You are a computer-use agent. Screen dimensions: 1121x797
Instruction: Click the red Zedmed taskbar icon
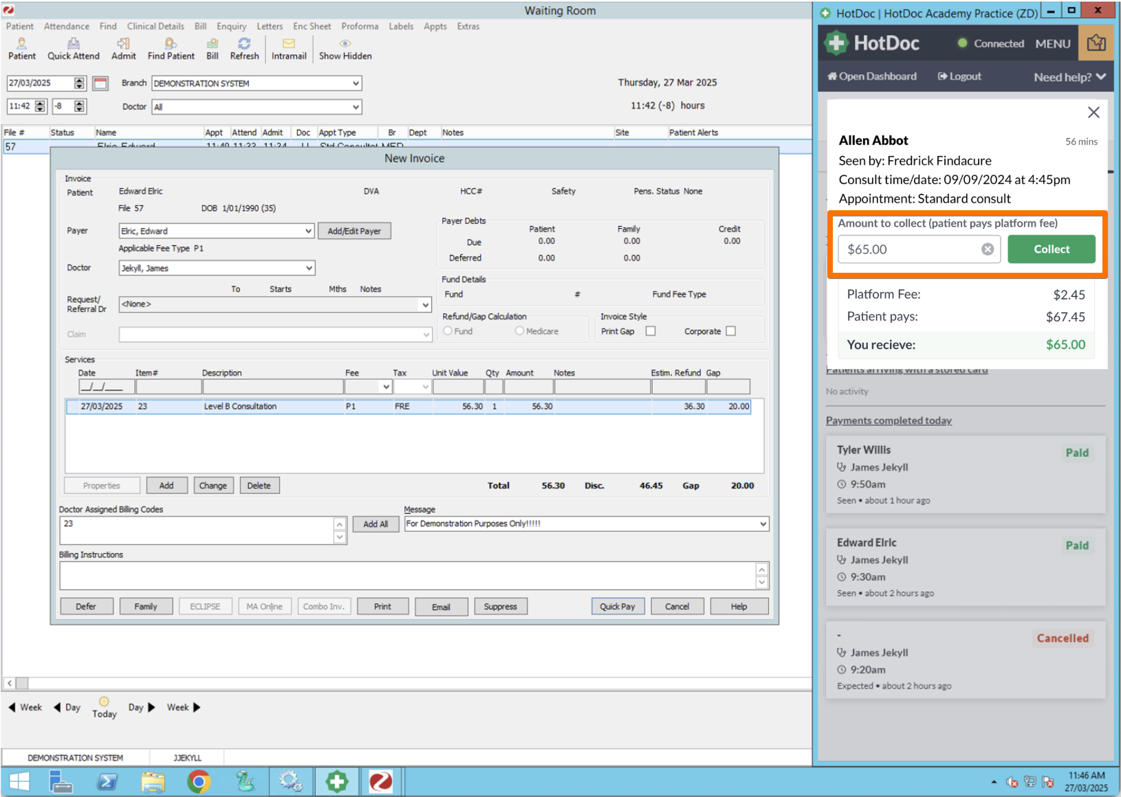click(x=380, y=782)
